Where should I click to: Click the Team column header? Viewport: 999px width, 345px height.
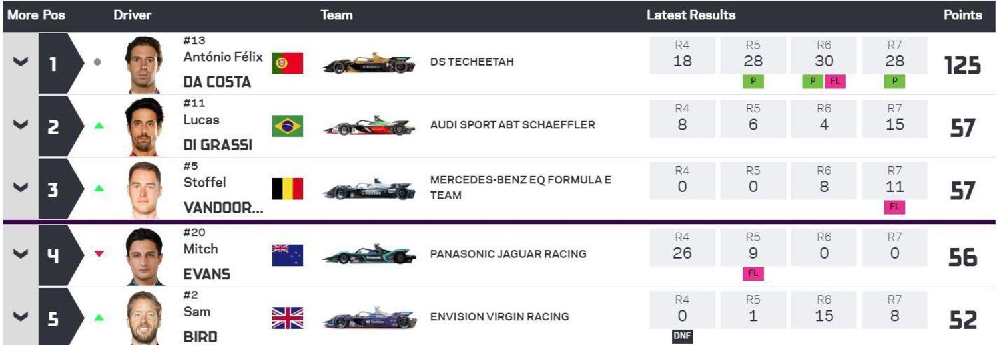pos(336,15)
